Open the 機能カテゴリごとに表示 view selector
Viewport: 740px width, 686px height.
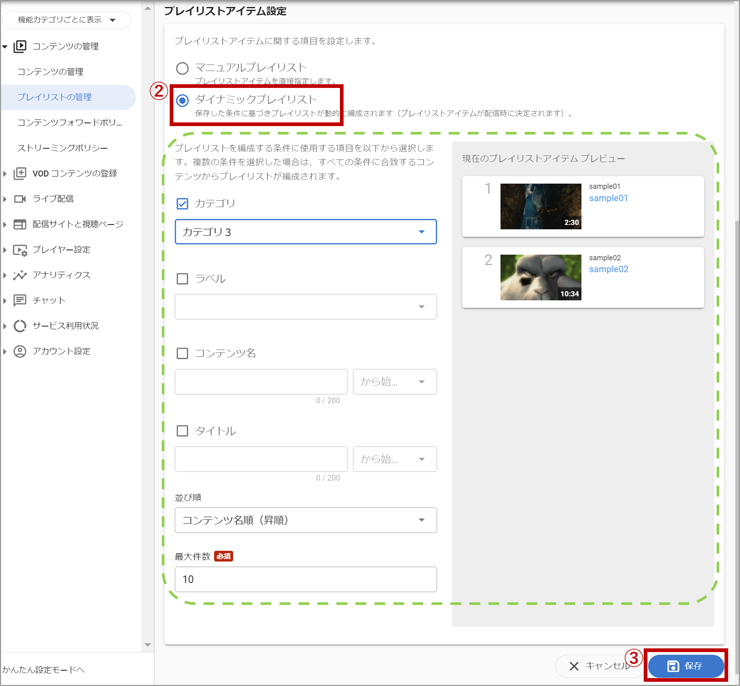pos(66,20)
